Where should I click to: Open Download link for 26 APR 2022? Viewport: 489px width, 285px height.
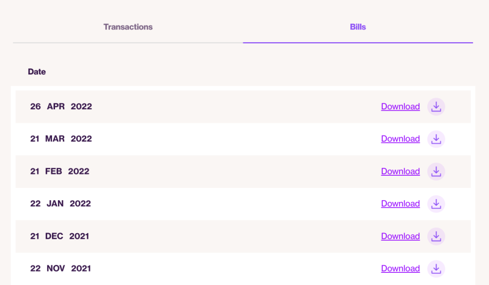pos(400,107)
